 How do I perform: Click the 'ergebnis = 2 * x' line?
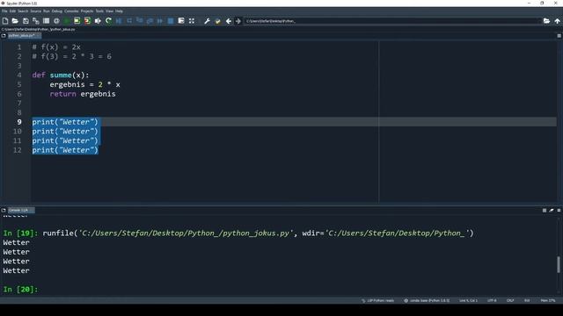click(x=84, y=84)
